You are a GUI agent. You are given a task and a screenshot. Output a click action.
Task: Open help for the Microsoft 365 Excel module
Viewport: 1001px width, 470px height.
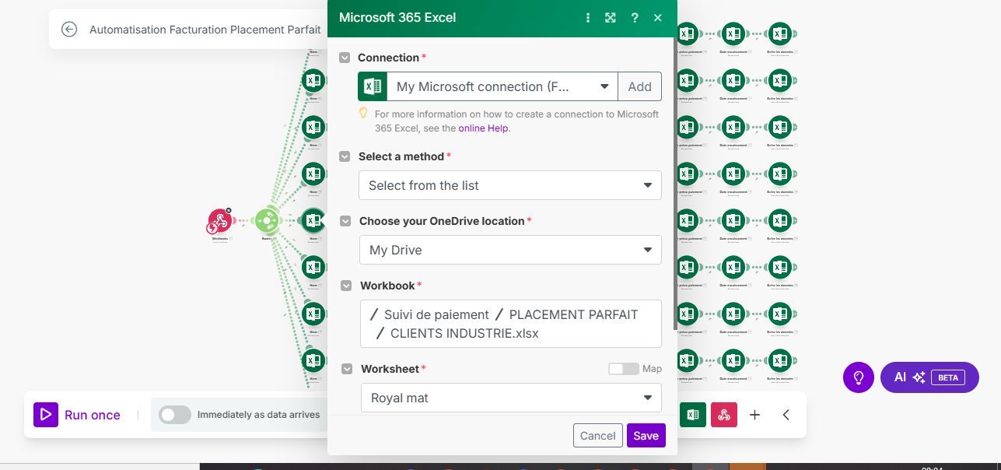tap(635, 18)
